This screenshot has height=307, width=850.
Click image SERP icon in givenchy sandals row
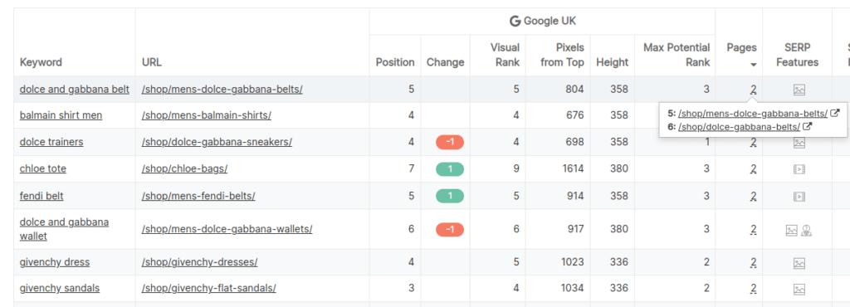(x=799, y=289)
